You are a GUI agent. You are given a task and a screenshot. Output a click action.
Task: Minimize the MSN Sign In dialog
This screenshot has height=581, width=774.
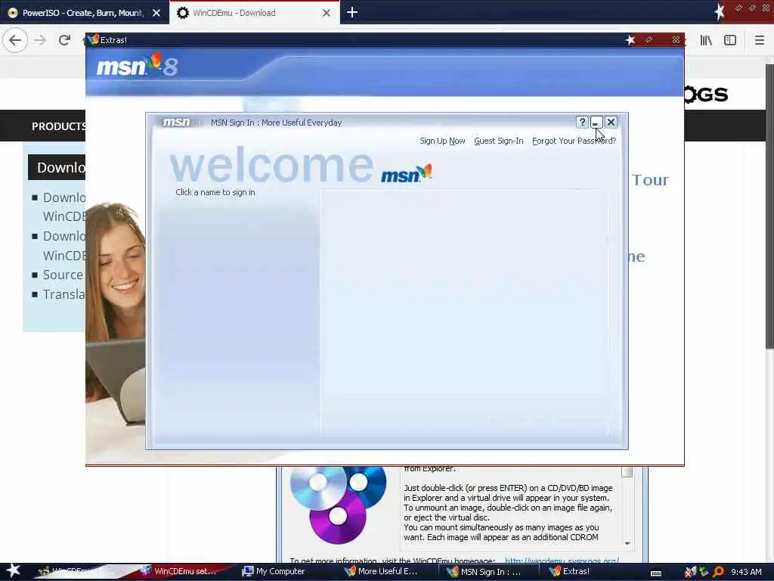(596, 122)
